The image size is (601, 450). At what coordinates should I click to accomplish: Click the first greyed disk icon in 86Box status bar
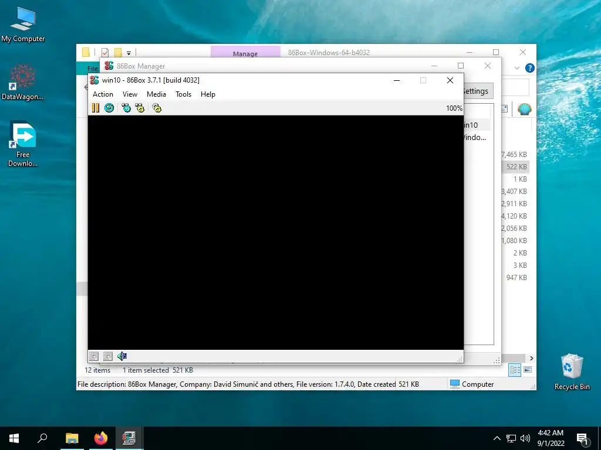(94, 356)
